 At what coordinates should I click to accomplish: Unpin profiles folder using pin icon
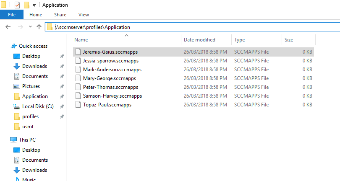point(62,116)
